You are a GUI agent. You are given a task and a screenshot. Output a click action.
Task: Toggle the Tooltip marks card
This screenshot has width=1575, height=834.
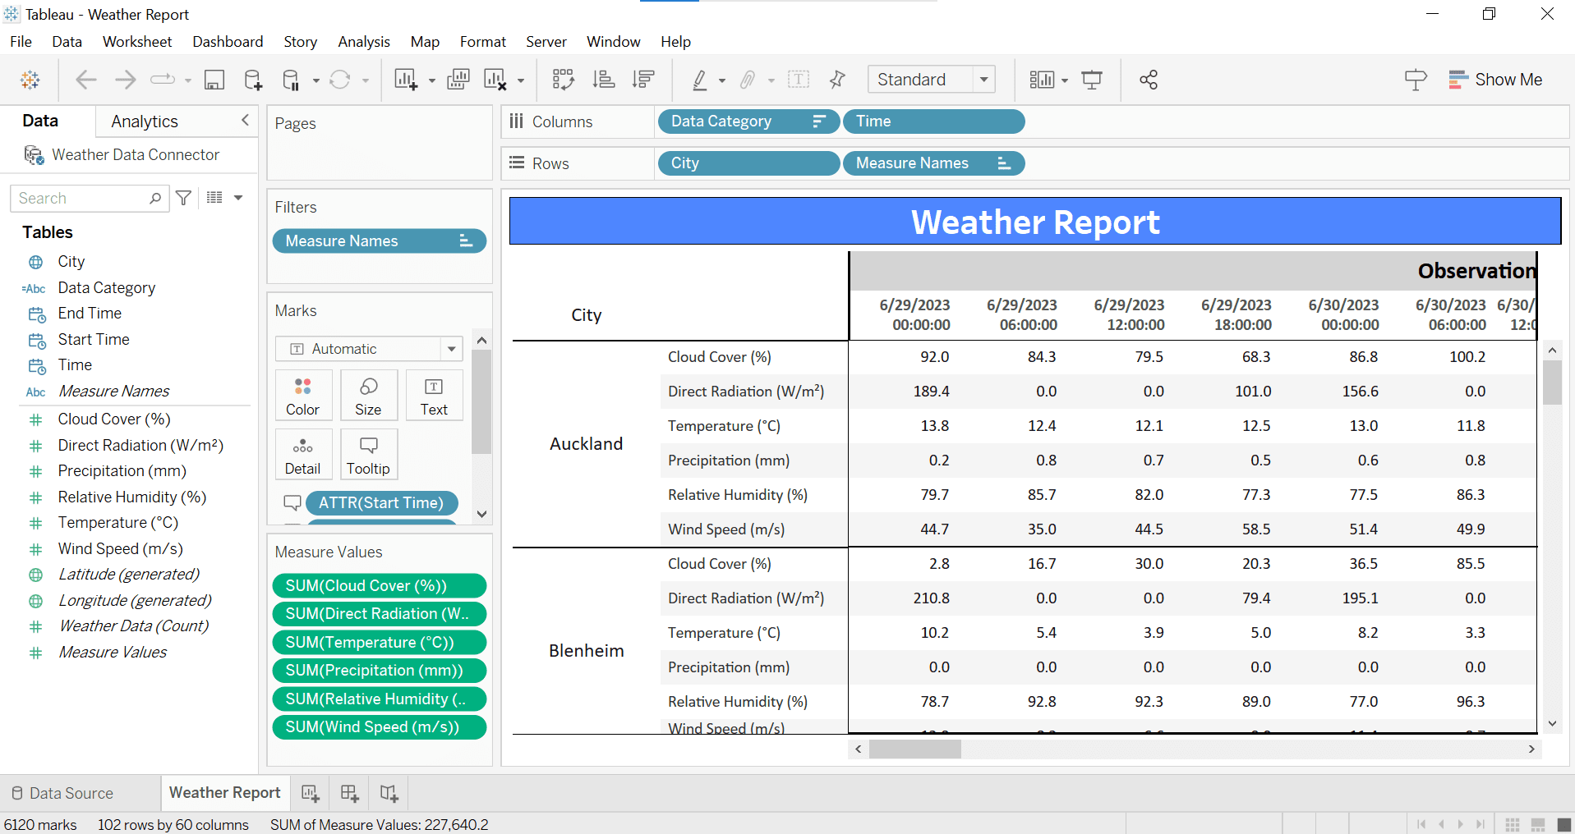[x=368, y=454]
